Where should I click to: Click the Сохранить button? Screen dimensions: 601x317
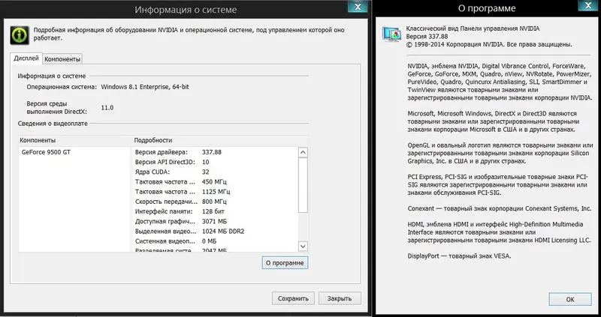click(293, 299)
